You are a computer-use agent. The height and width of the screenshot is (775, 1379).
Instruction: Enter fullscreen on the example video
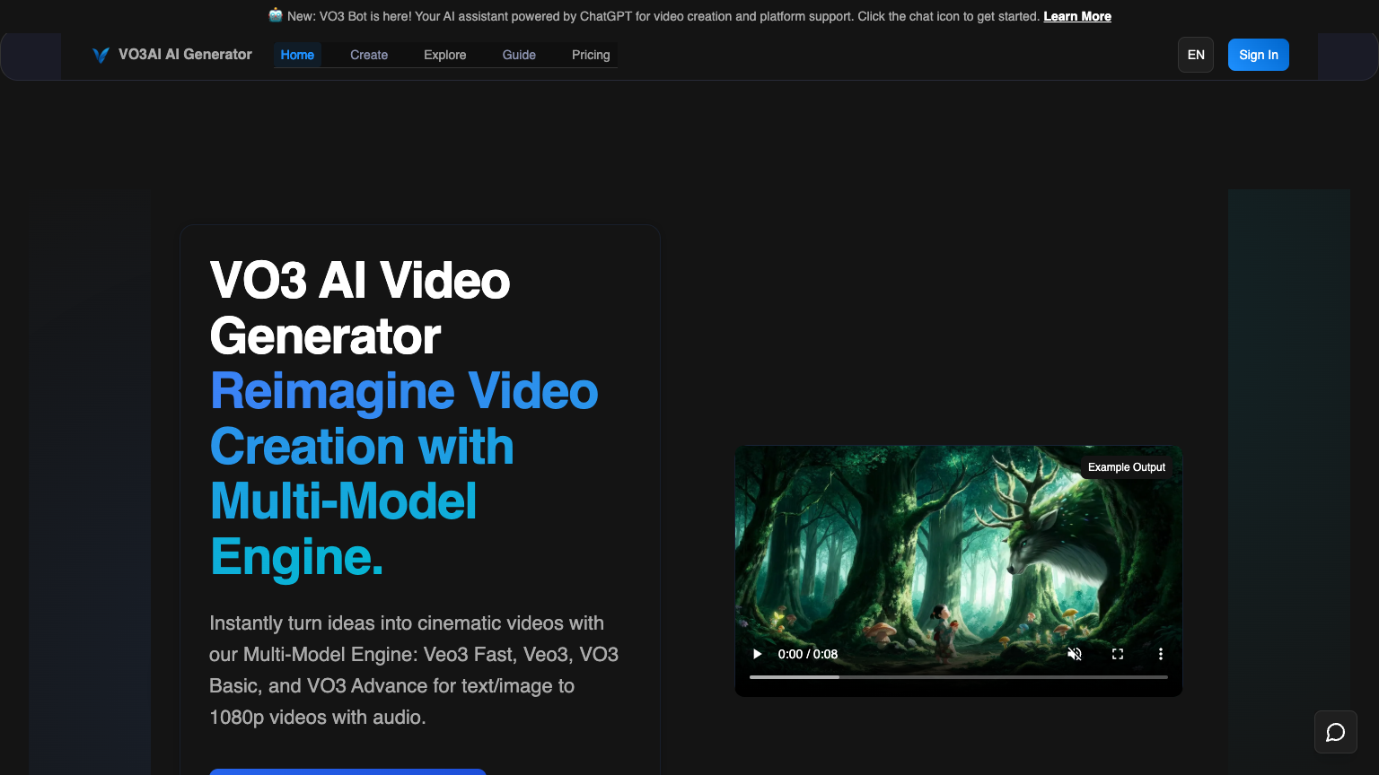coord(1117,654)
